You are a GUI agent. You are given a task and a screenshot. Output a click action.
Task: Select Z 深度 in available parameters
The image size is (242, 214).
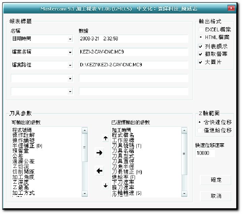pyautogui.click(x=21, y=182)
